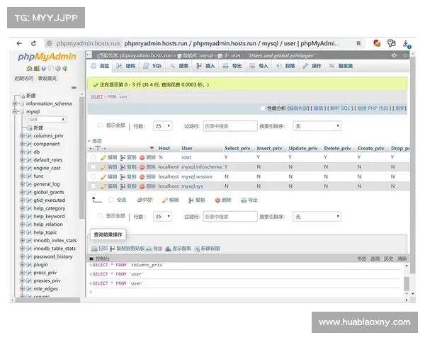
Task: Switch to the SQL tab
Action: click(x=153, y=66)
